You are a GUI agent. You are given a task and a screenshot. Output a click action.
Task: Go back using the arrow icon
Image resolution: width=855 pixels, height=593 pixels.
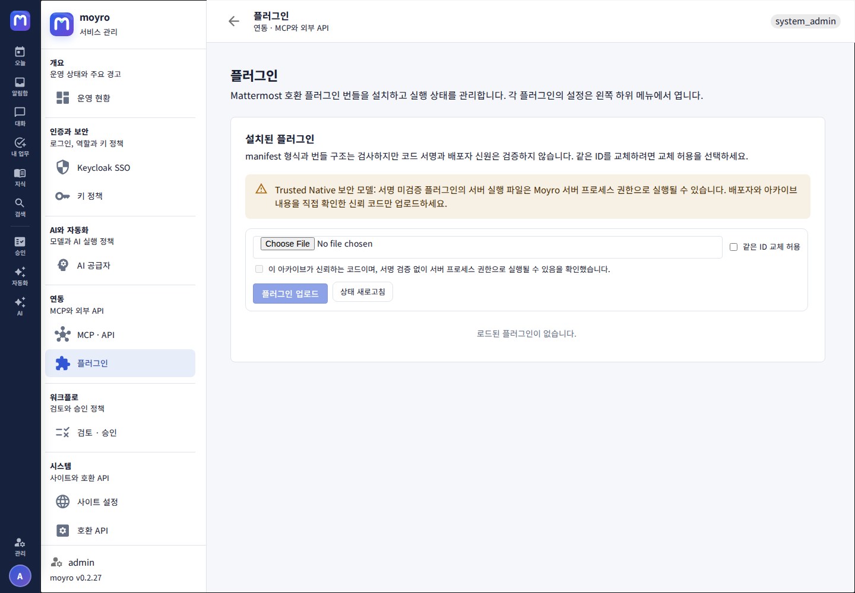point(234,21)
